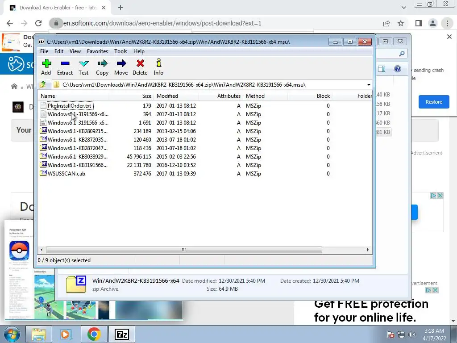Sort by Attributes column header

(221, 96)
